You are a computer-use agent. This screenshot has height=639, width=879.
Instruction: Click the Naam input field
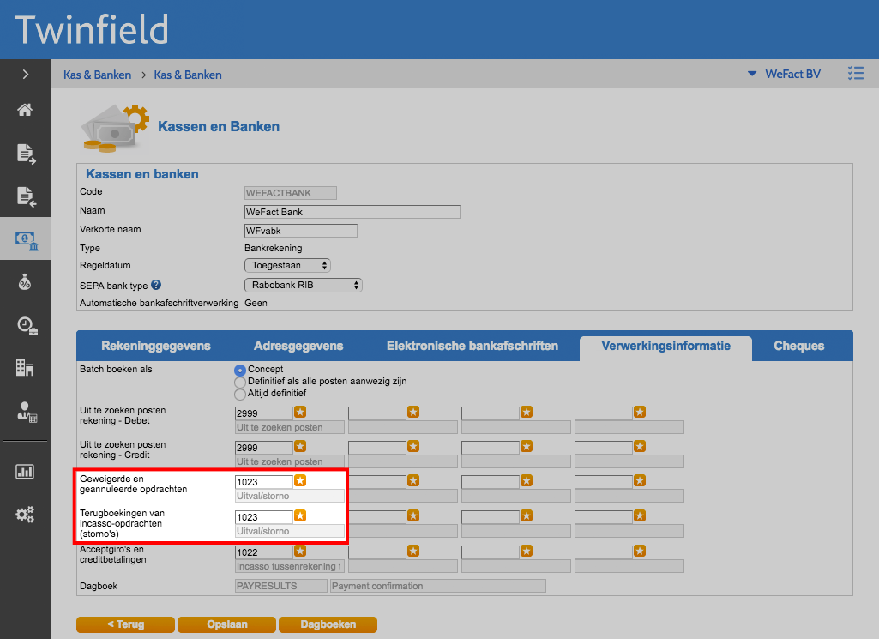point(352,212)
